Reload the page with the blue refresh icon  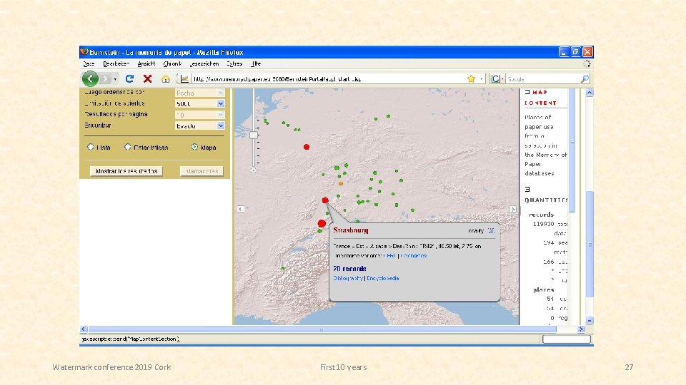coord(129,78)
